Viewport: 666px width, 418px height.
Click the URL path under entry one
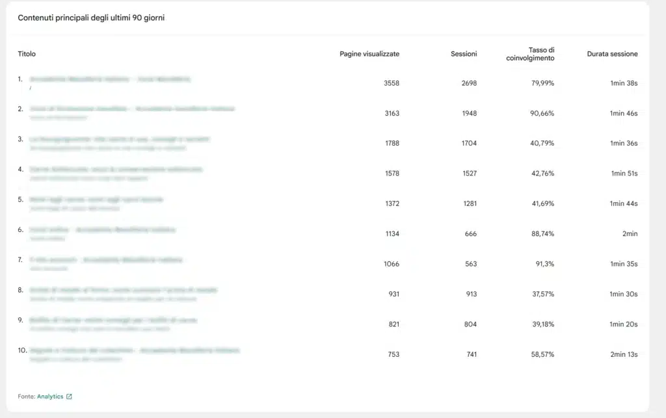tap(30, 87)
